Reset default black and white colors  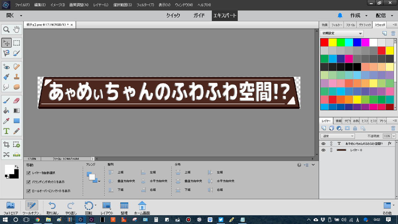[7, 177]
